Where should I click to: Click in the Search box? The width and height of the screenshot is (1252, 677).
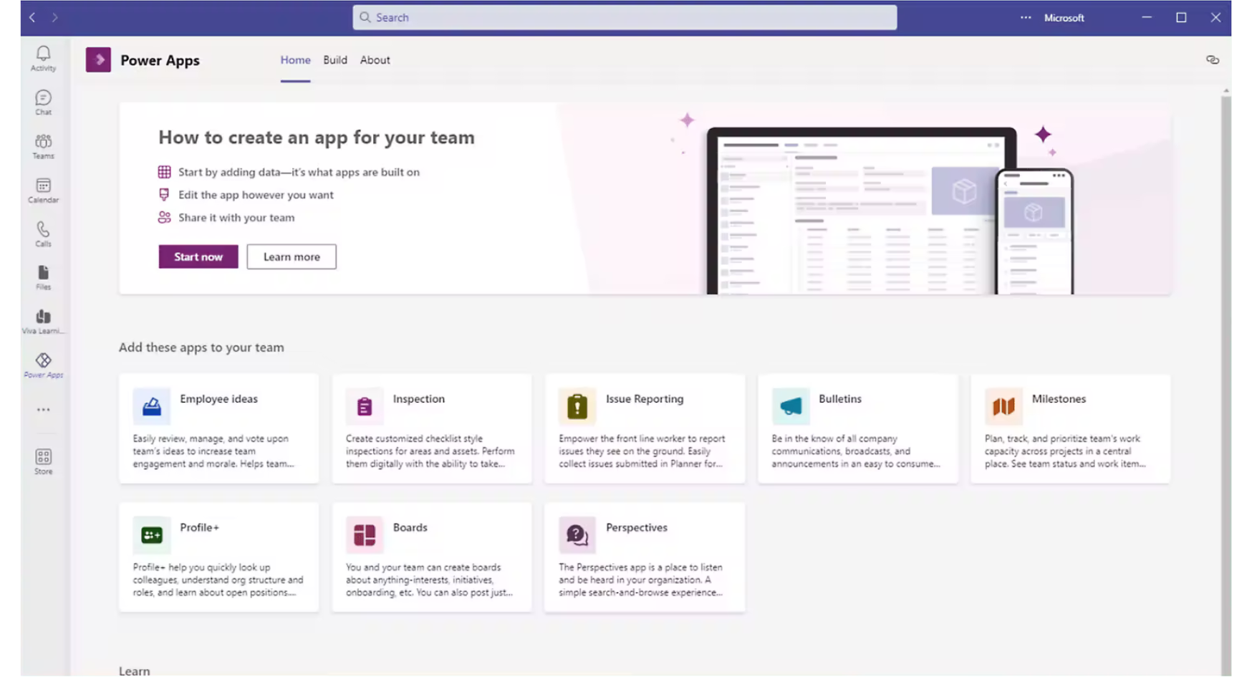coord(625,17)
